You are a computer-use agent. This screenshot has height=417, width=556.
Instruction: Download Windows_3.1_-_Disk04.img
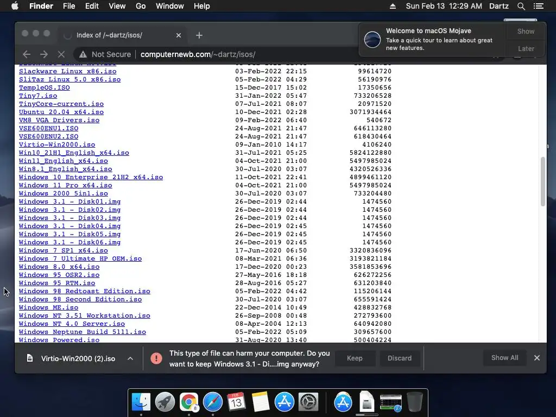pos(70,226)
